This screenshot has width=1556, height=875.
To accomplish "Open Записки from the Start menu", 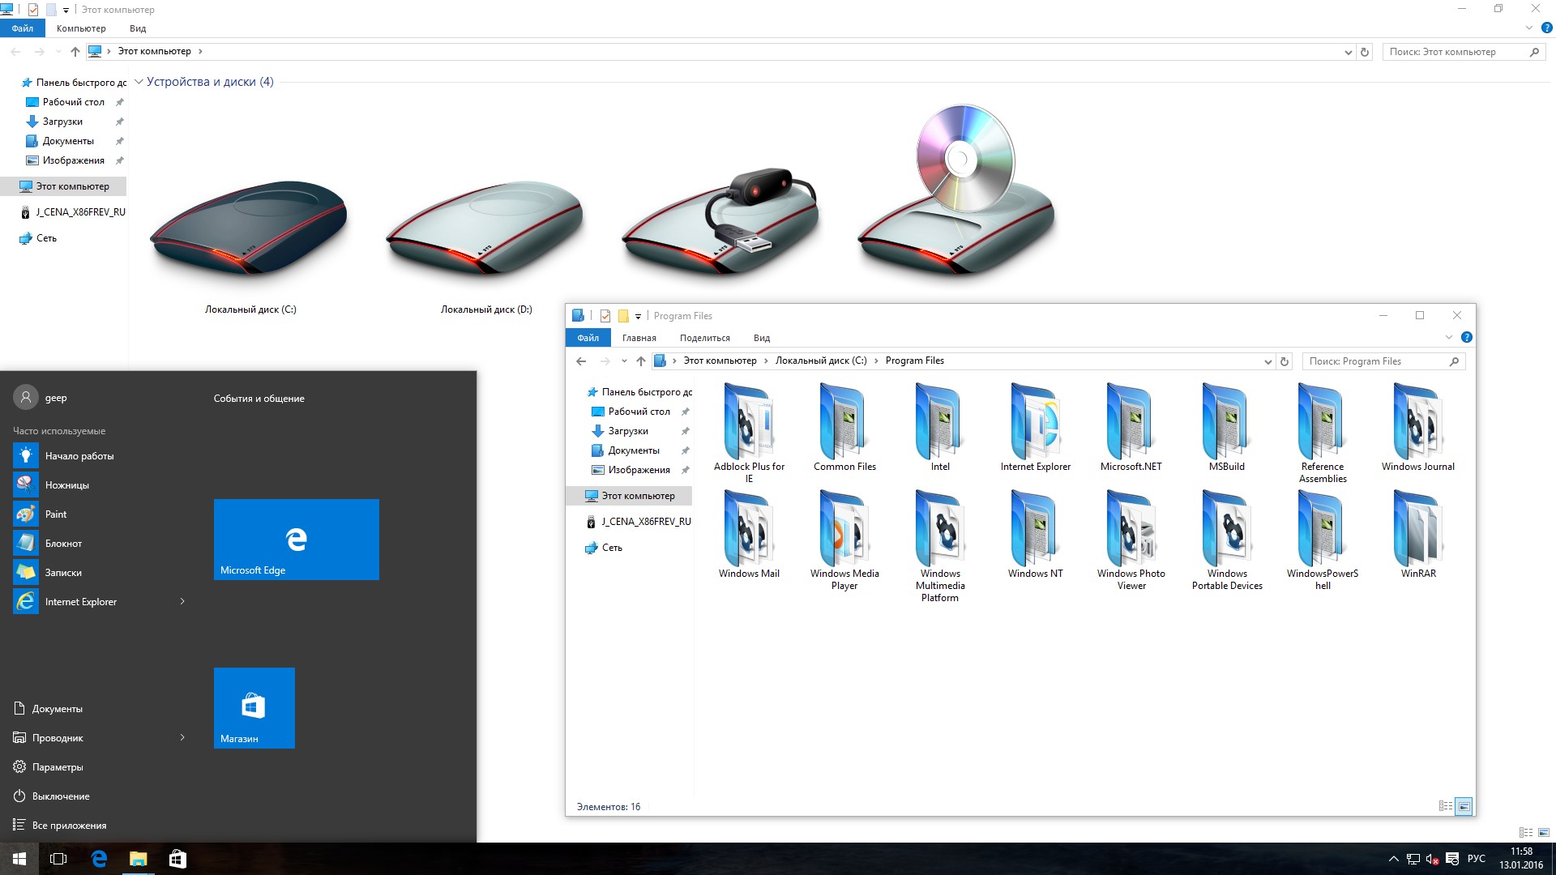I will 100,573.
